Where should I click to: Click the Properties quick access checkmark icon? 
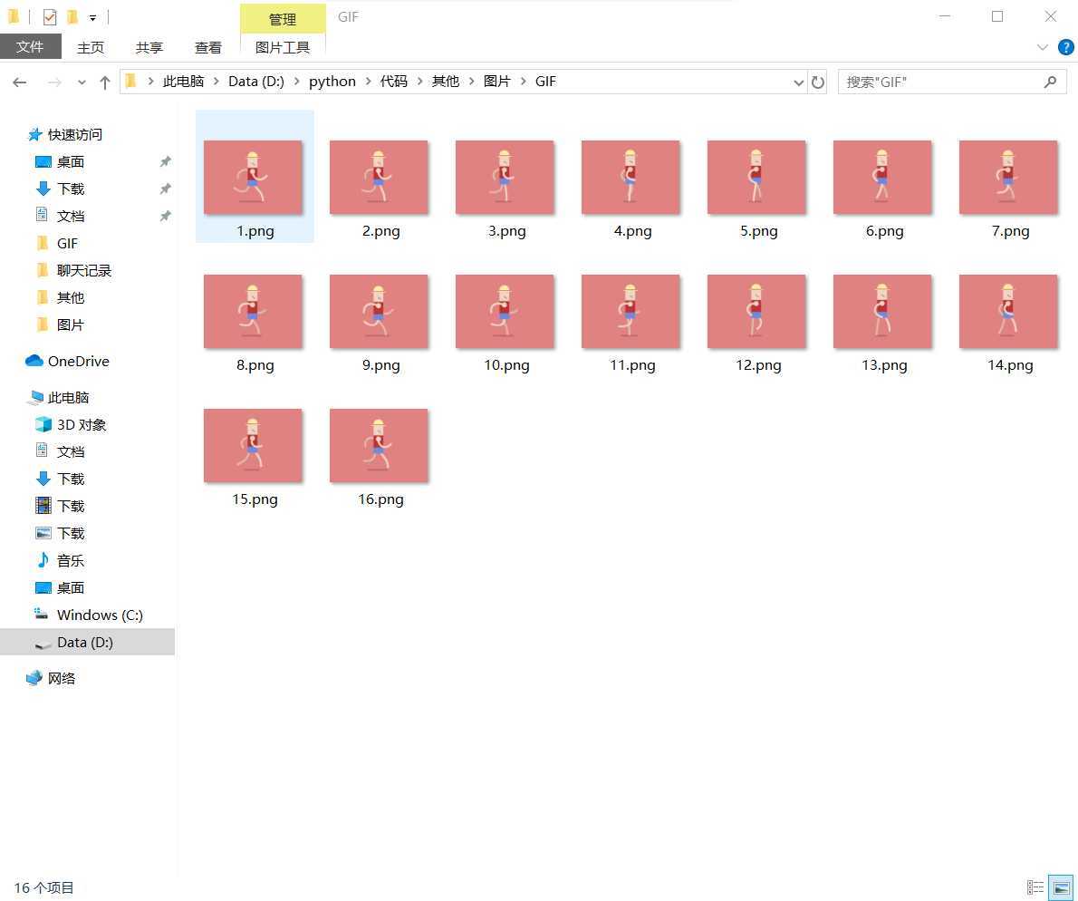point(50,17)
